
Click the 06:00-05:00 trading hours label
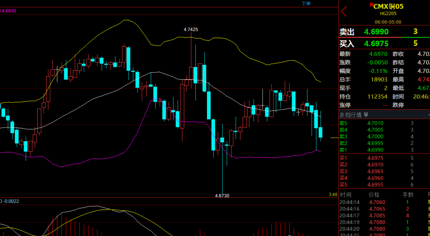click(388, 22)
